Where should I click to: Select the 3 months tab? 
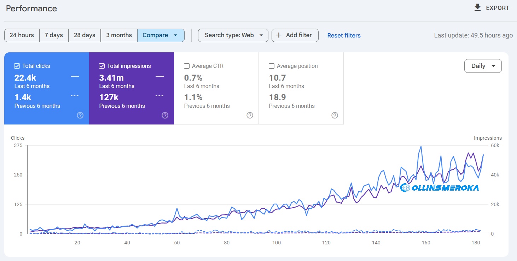pos(119,35)
